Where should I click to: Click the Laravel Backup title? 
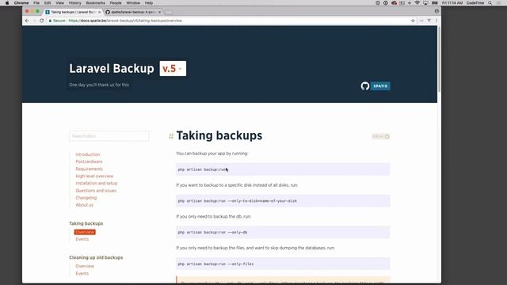pos(112,69)
